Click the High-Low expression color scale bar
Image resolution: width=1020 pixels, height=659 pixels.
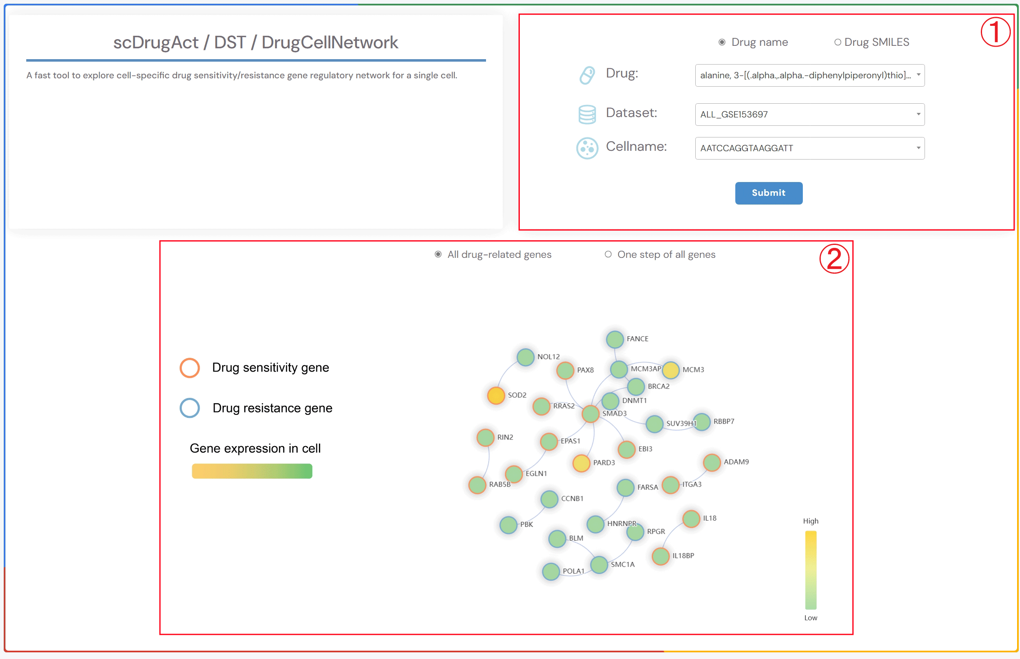tap(810, 569)
